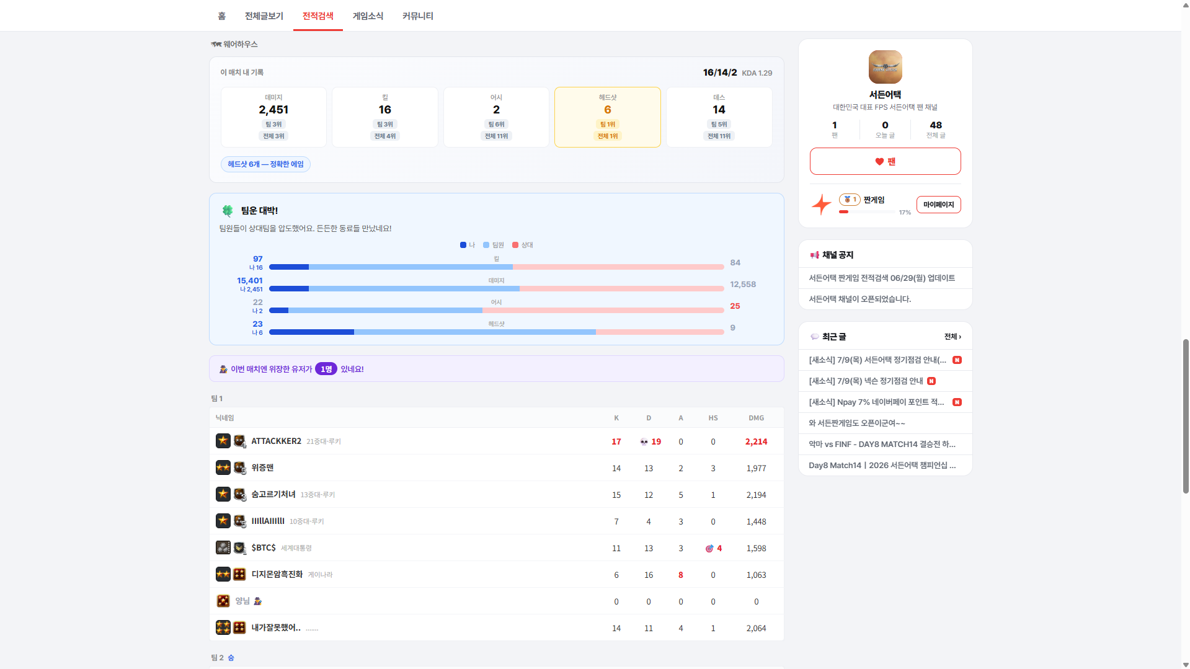Click the skull icon next to 19 deaths
The width and height of the screenshot is (1190, 669).
[x=644, y=442]
